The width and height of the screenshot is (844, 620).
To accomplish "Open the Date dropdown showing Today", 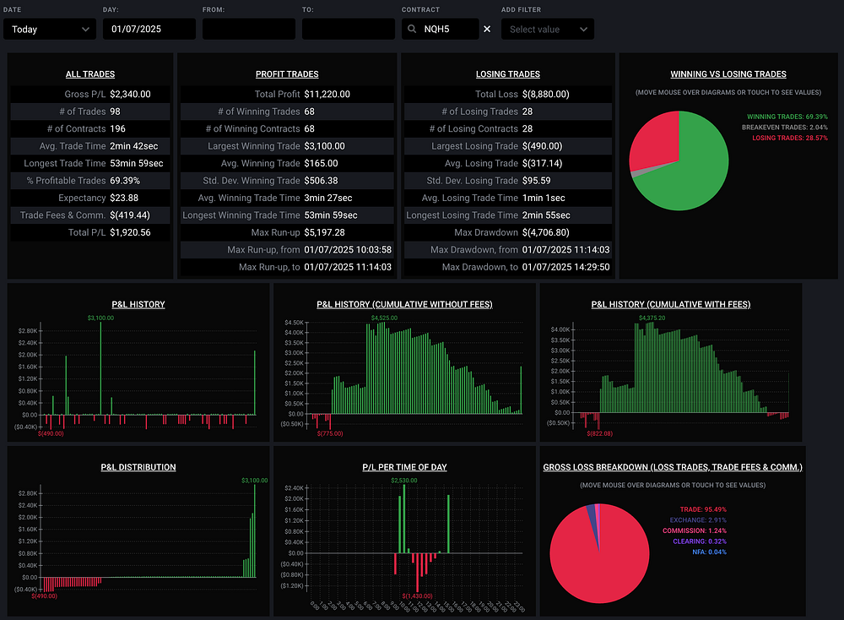I will coord(50,29).
